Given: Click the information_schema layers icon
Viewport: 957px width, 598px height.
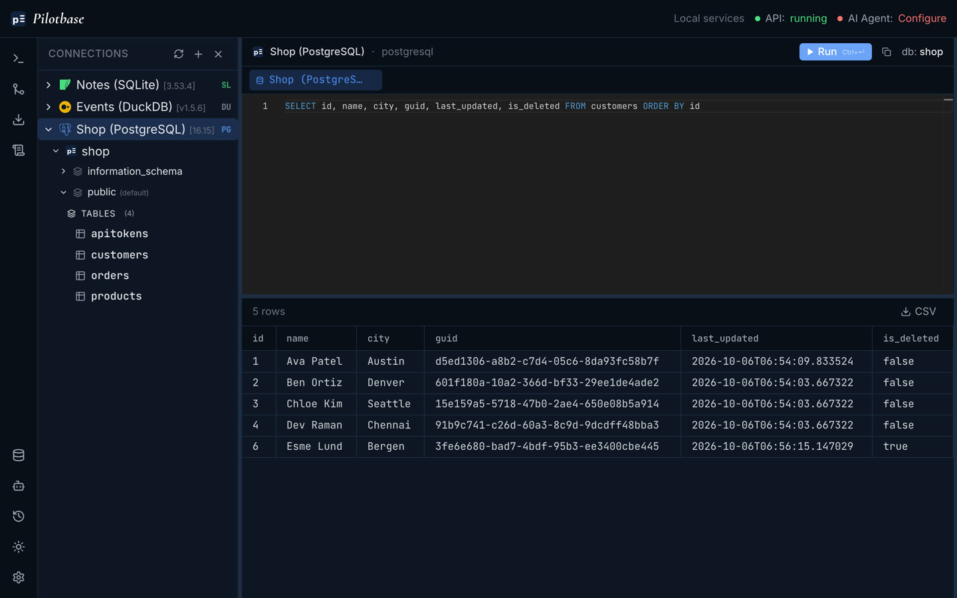Looking at the screenshot, I should click(x=78, y=171).
